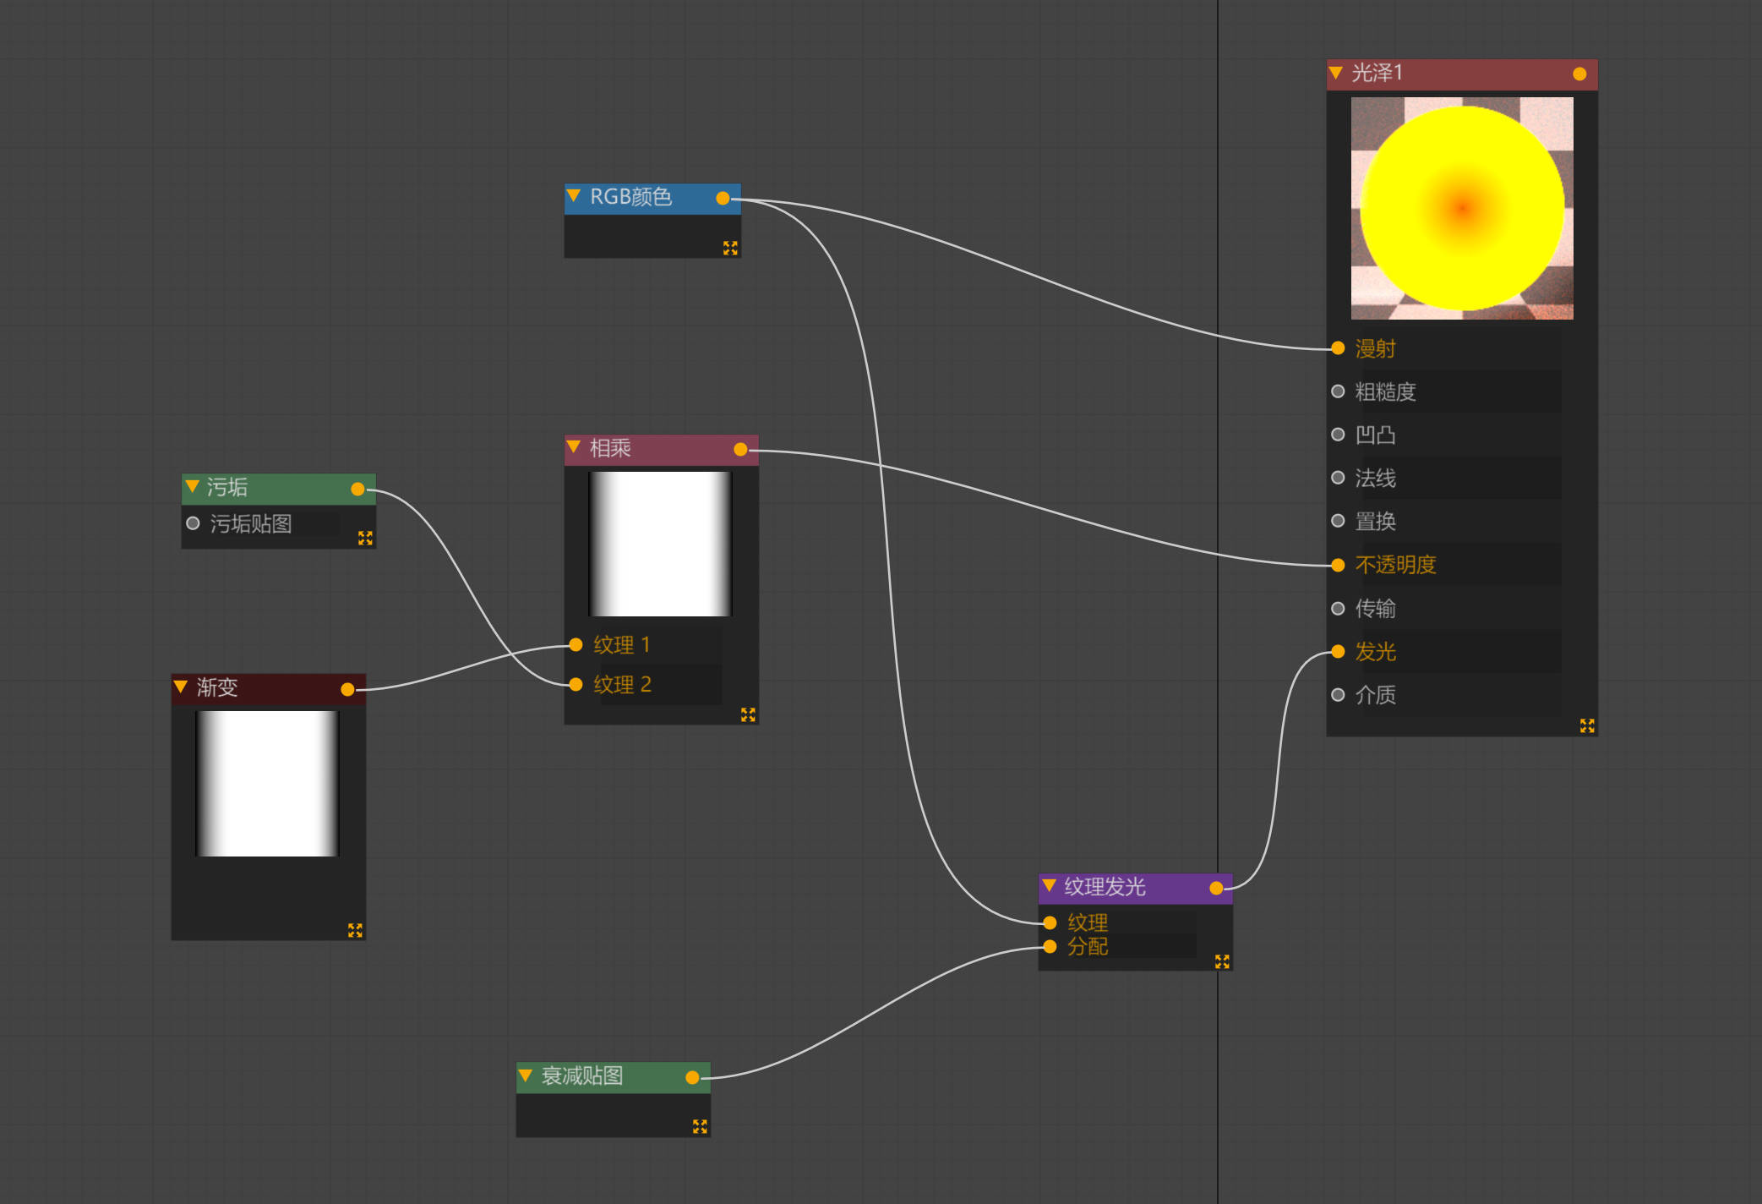
Task: Click the 纹理 2 label
Action: (622, 685)
